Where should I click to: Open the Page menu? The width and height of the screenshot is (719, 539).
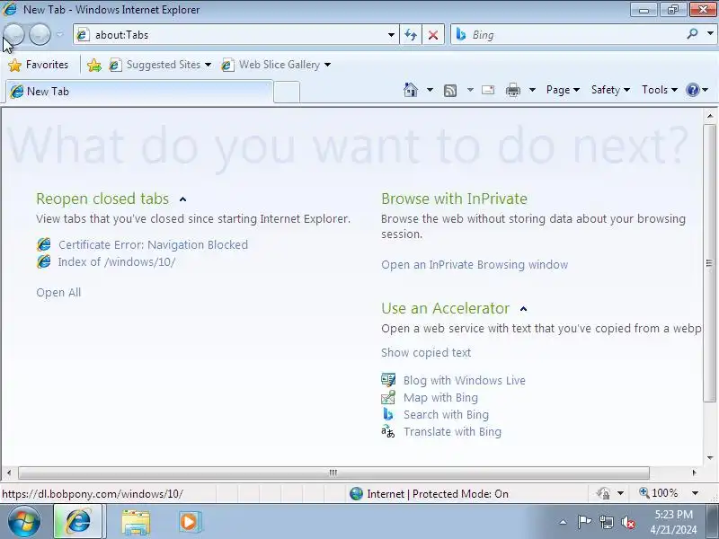(x=563, y=90)
